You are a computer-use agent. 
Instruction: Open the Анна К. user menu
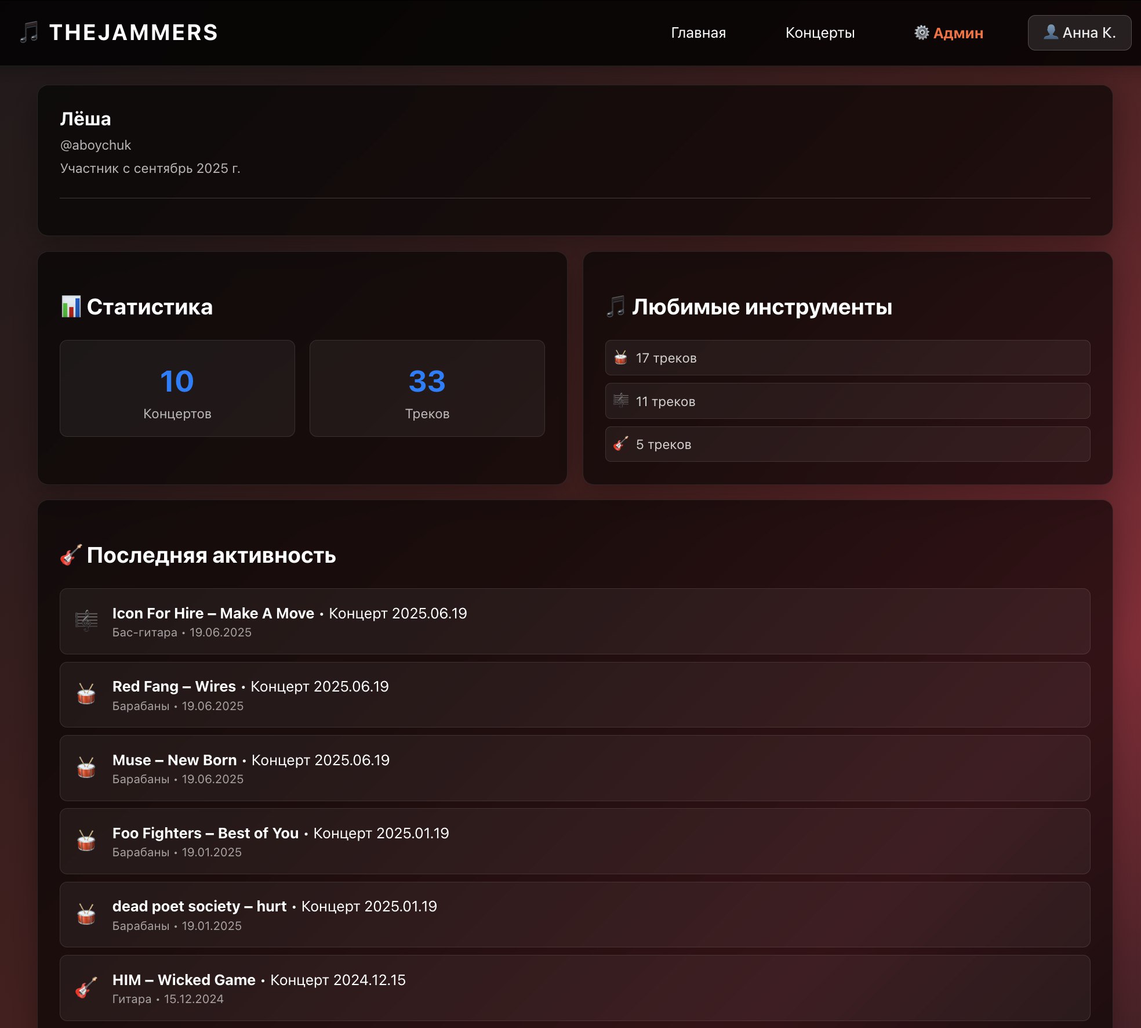click(1079, 33)
